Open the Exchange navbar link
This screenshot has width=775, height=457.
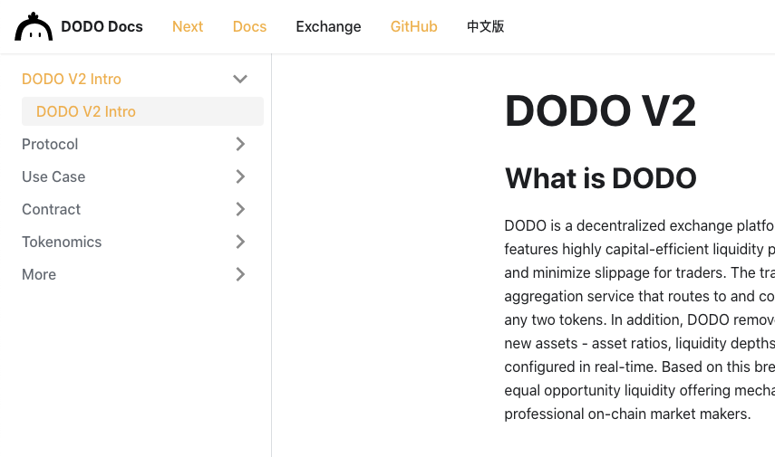coord(328,26)
